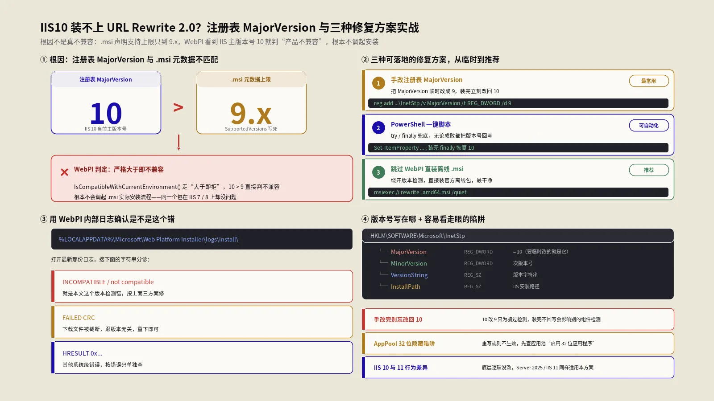Image resolution: width=714 pixels, height=401 pixels.
Task: Click the IIS10 装不上 URL Rewrite main title
Action: pyautogui.click(x=229, y=28)
